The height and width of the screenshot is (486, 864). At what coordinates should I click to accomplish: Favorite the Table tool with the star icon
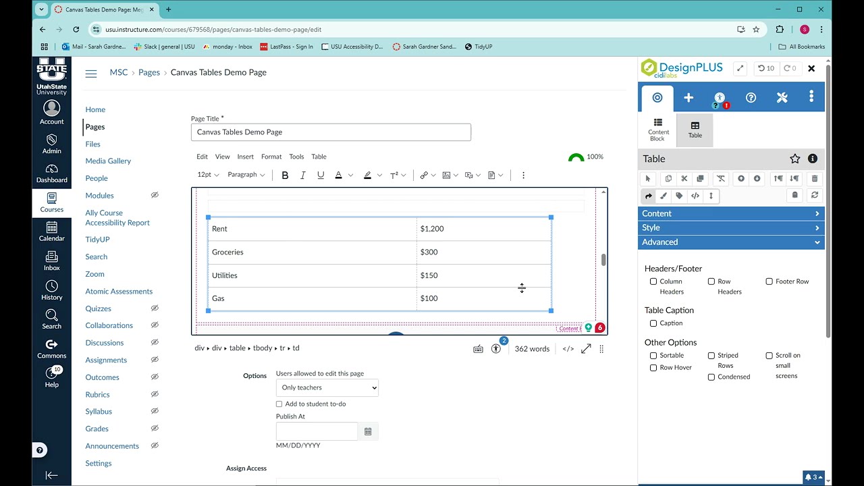click(x=795, y=159)
